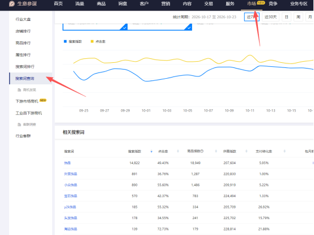This screenshot has height=235, width=314.
Task: Click the 14,822 search index value
Action: pyautogui.click(x=134, y=163)
